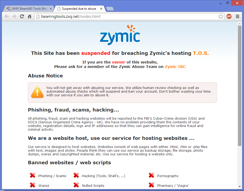
Task: Go to the home page icon
Action: click(29, 17)
